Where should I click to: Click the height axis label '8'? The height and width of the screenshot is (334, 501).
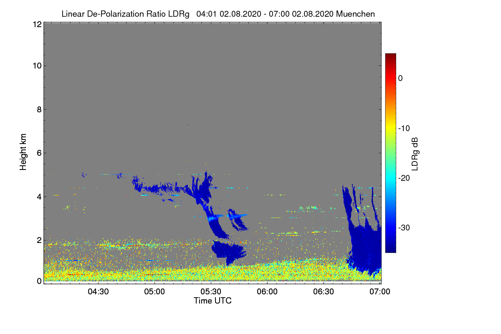point(38,109)
